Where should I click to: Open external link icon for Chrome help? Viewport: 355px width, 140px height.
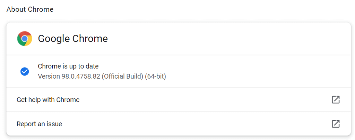point(335,100)
